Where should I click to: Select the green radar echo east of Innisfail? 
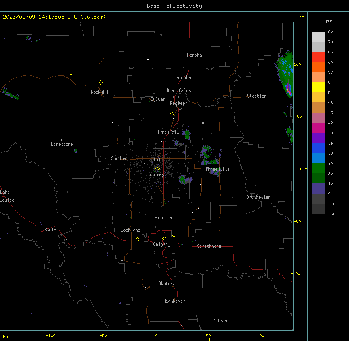(187, 134)
